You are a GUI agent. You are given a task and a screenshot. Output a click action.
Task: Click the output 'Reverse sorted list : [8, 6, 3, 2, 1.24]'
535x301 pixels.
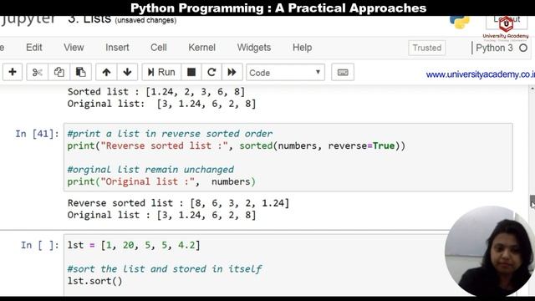pos(178,203)
